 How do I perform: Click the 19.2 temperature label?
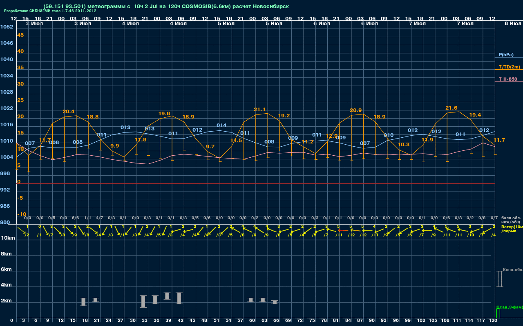point(284,116)
